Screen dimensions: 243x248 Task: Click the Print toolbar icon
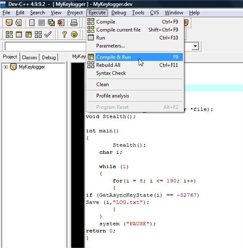pos(74,23)
